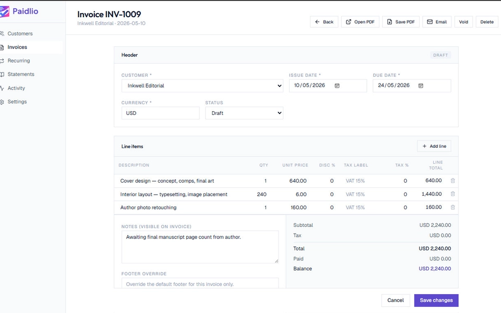Click the DRAFT status badge
The width and height of the screenshot is (501, 313).
click(440, 55)
